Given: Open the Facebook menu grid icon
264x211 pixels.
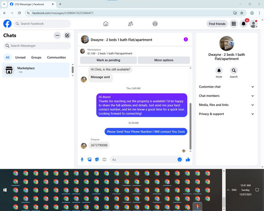Looking at the screenshot, I should 233,24.
